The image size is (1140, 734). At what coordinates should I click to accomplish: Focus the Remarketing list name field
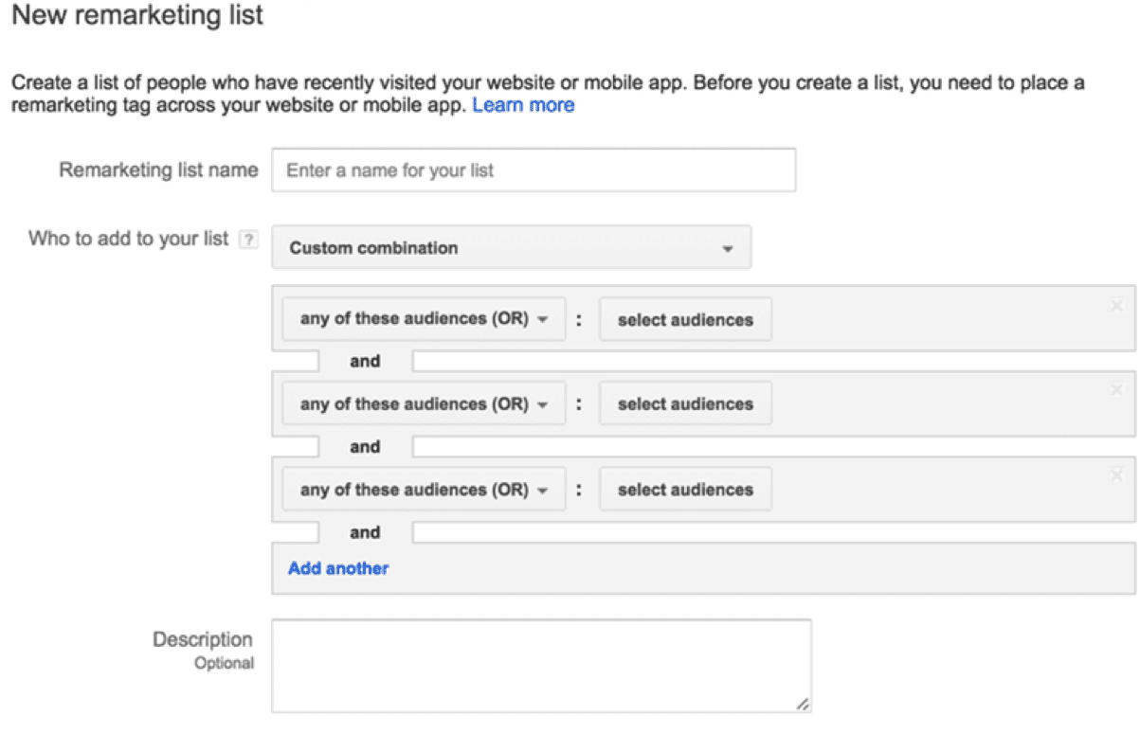point(534,171)
